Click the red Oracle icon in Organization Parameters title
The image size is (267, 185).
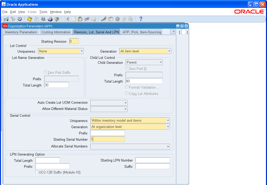pyautogui.click(x=5, y=26)
